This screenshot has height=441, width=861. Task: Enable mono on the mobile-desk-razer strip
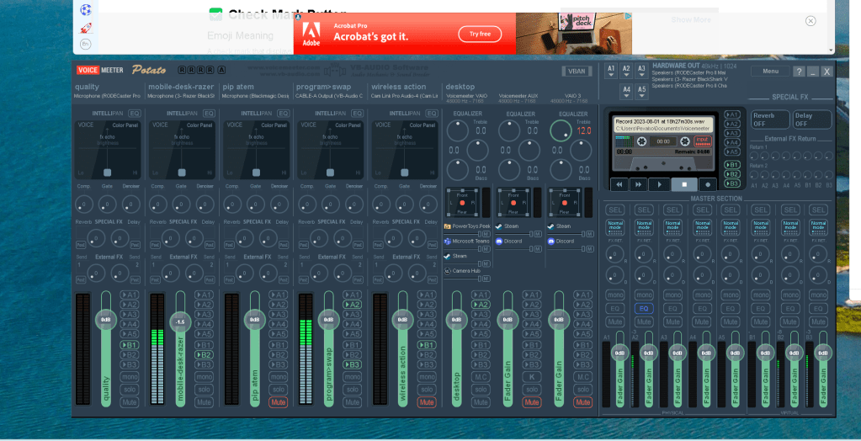[204, 377]
